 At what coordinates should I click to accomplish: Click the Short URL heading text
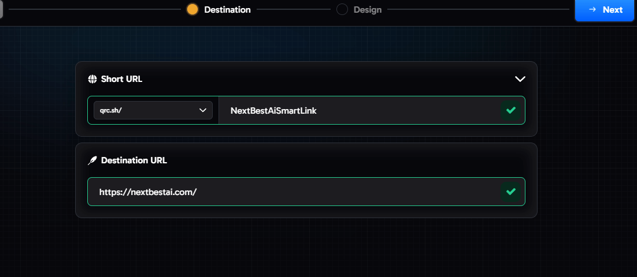pos(121,79)
